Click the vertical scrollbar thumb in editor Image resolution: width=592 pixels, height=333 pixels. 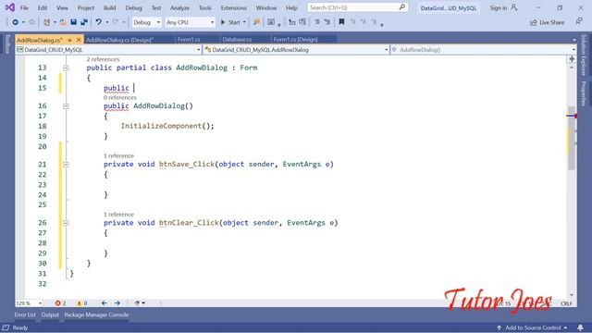pyautogui.click(x=572, y=138)
